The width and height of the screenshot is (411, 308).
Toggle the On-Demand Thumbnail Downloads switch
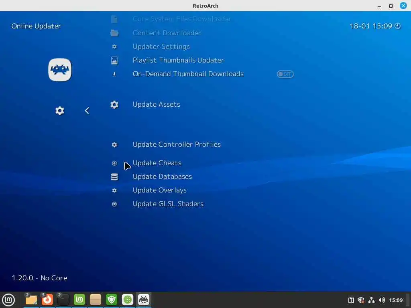[x=285, y=74]
